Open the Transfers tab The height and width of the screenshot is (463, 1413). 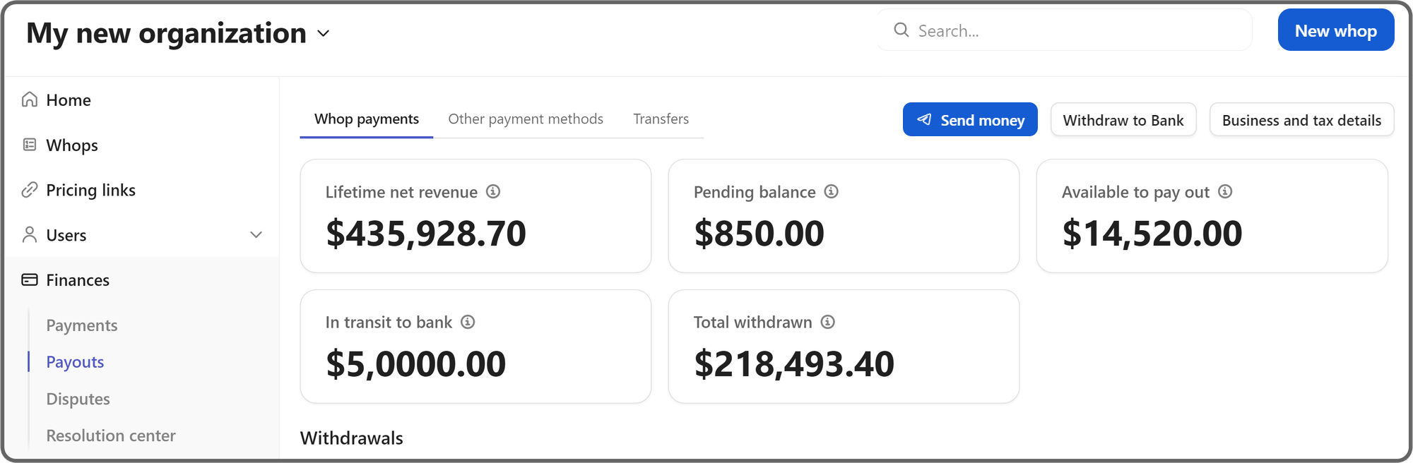click(x=661, y=119)
